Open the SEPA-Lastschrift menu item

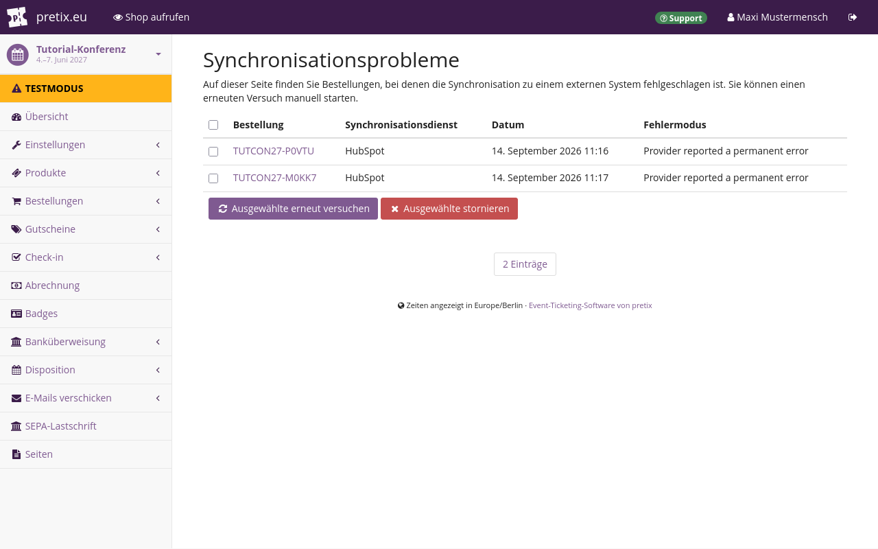click(x=86, y=426)
